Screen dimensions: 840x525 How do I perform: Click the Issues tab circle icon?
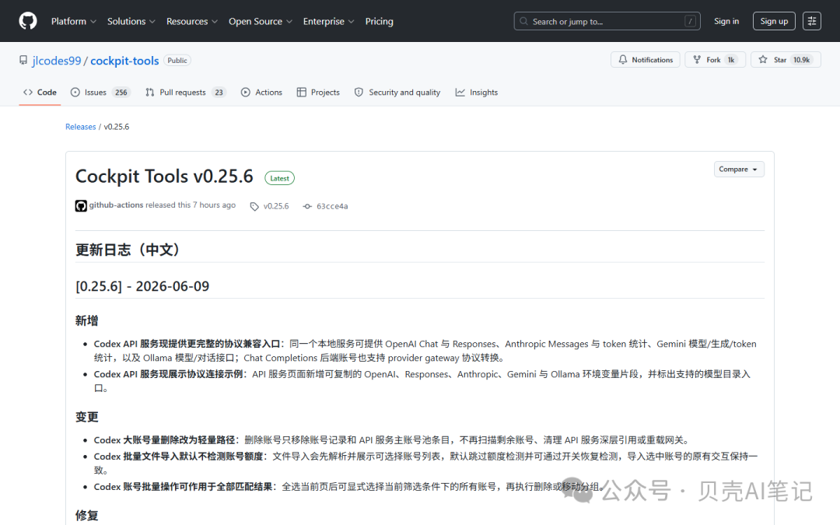[75, 92]
